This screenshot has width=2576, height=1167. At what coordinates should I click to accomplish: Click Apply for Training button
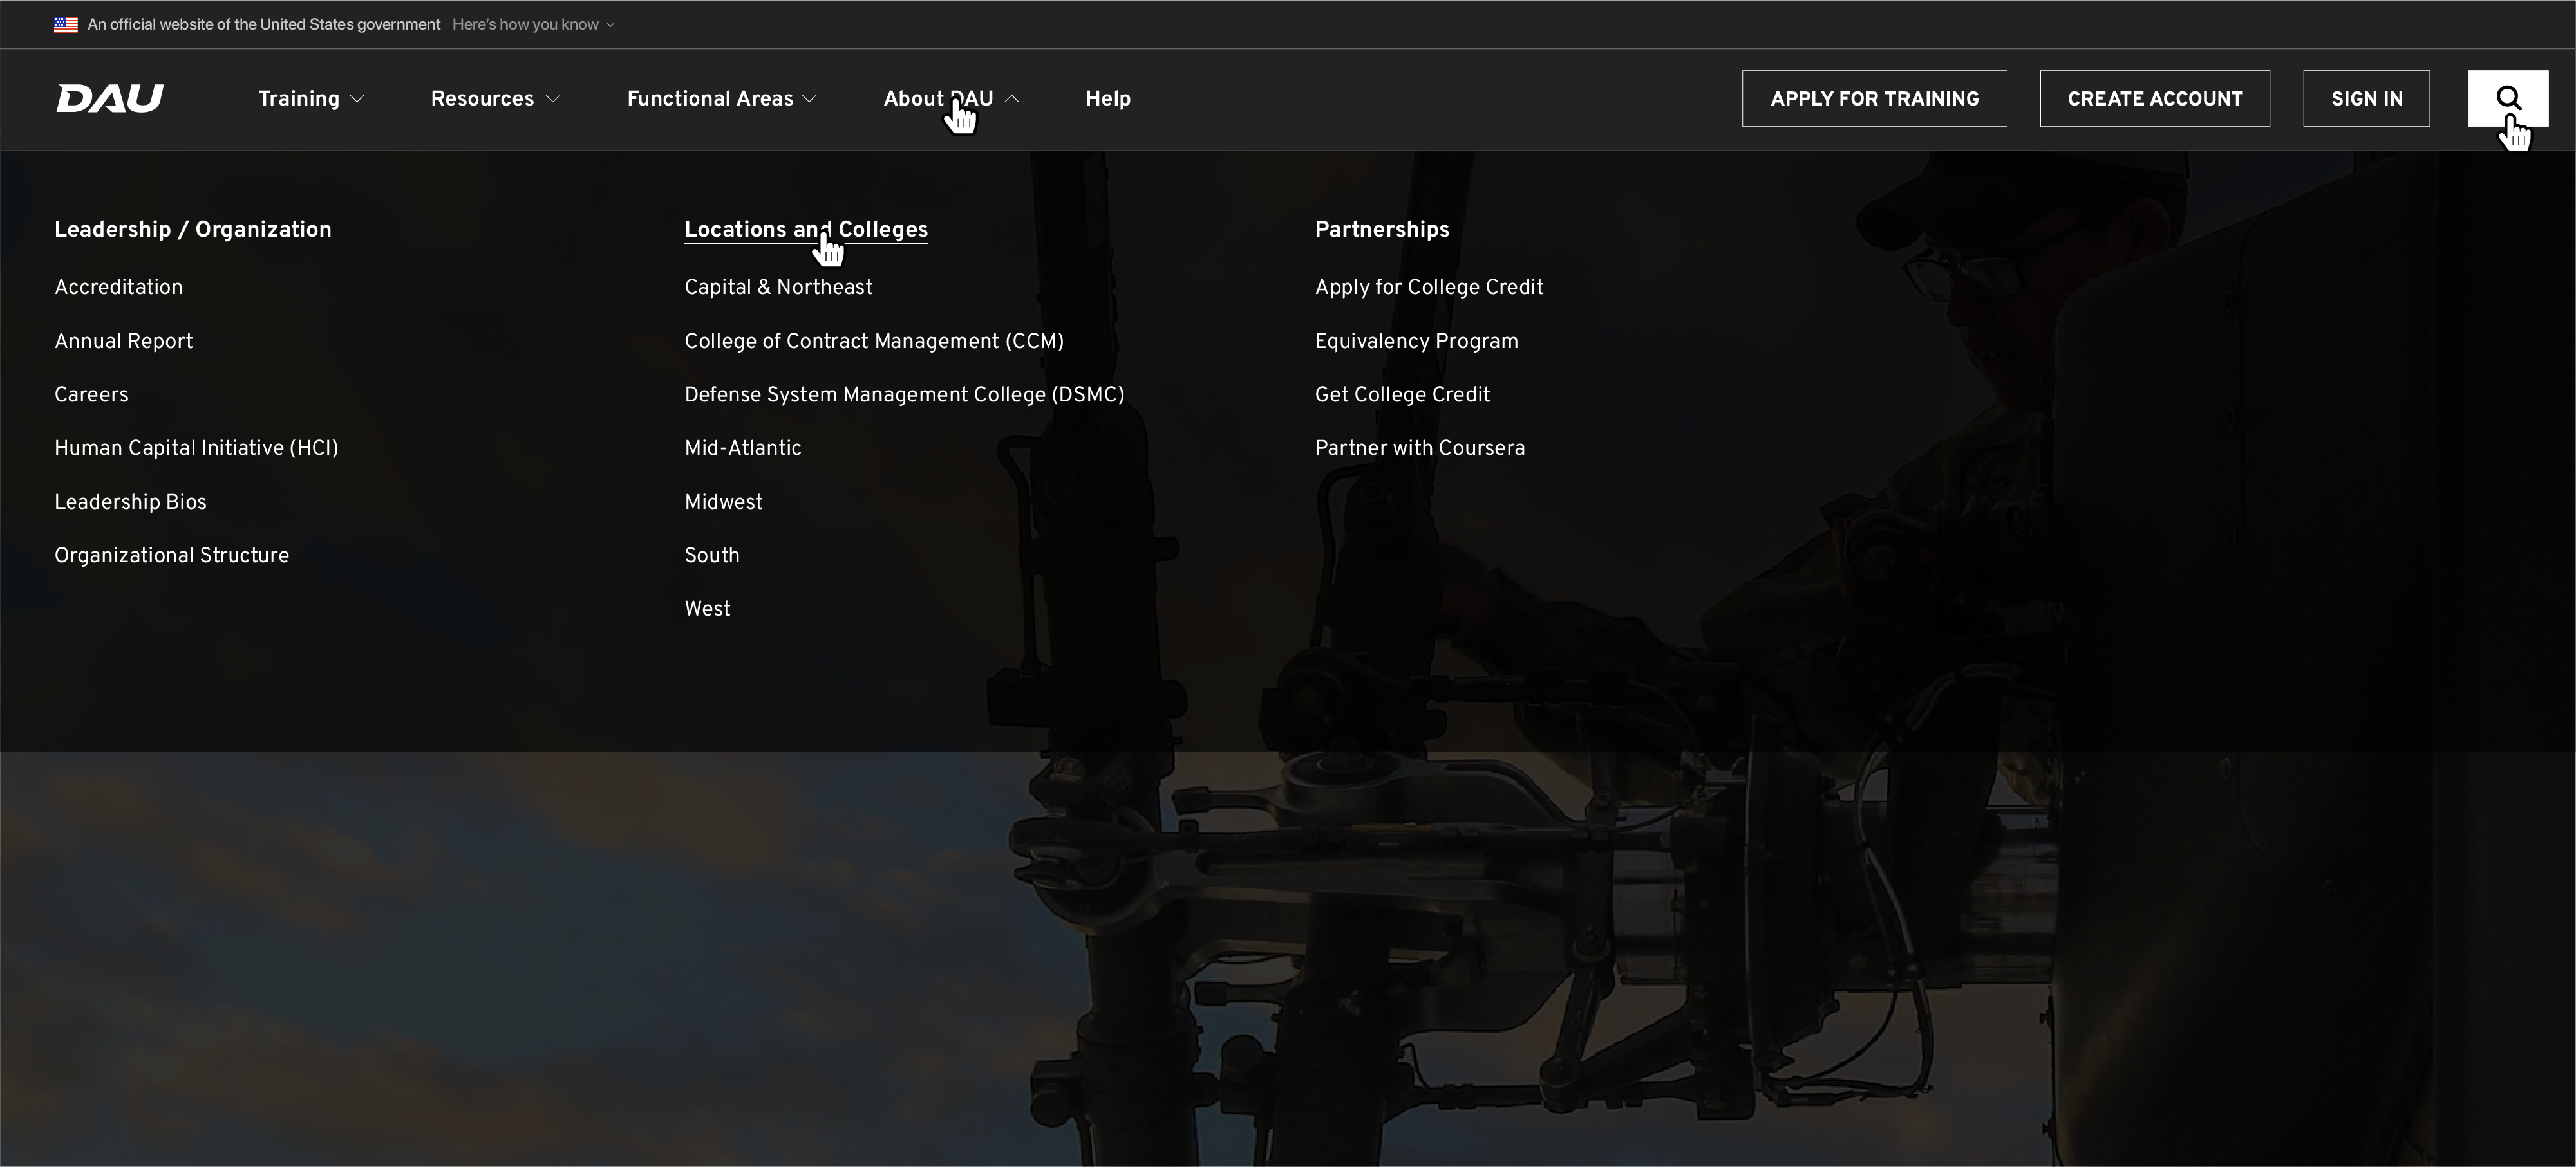[x=1874, y=98]
